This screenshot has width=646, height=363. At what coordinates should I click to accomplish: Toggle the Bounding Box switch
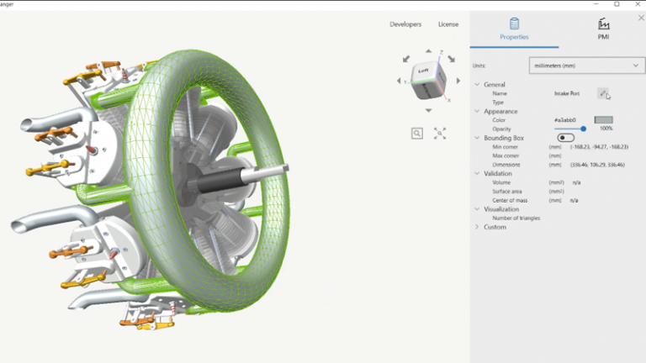565,138
